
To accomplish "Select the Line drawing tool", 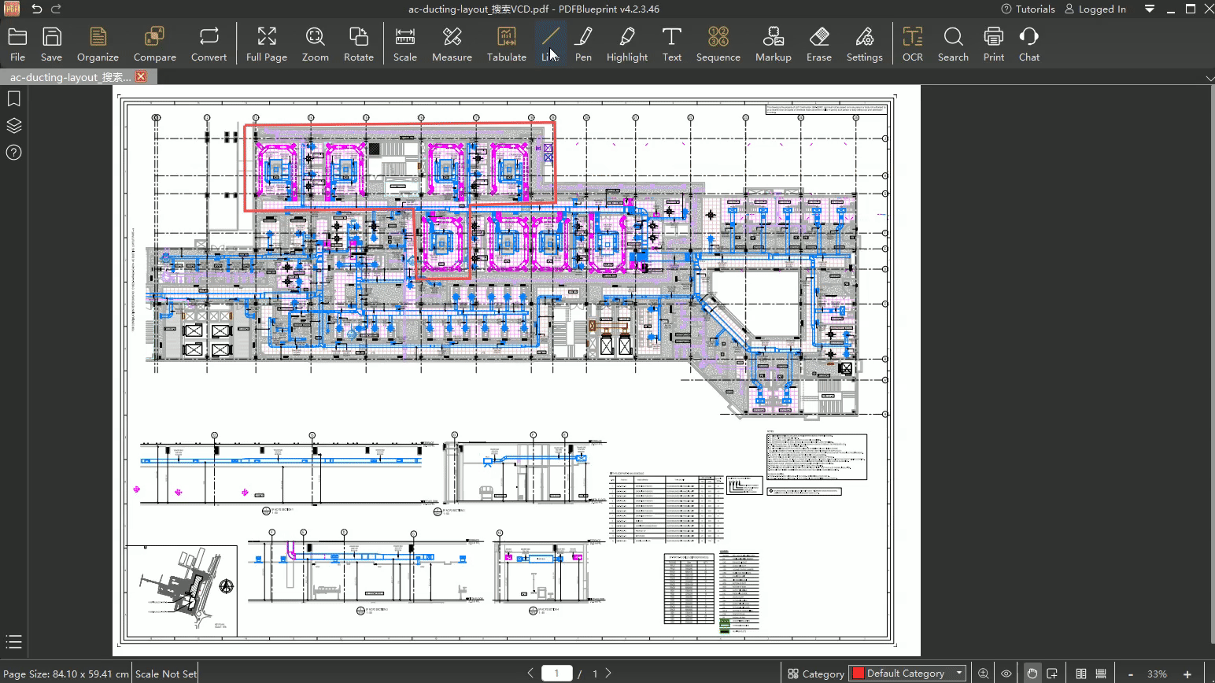I will point(549,44).
